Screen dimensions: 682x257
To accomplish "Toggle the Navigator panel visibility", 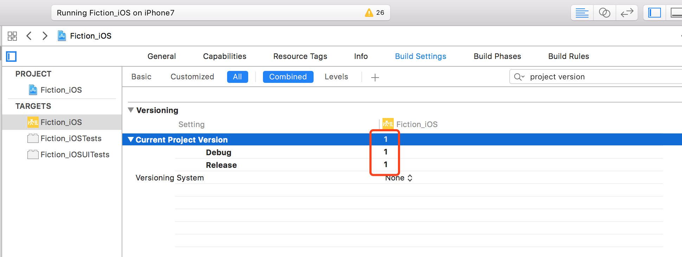I will [x=654, y=13].
